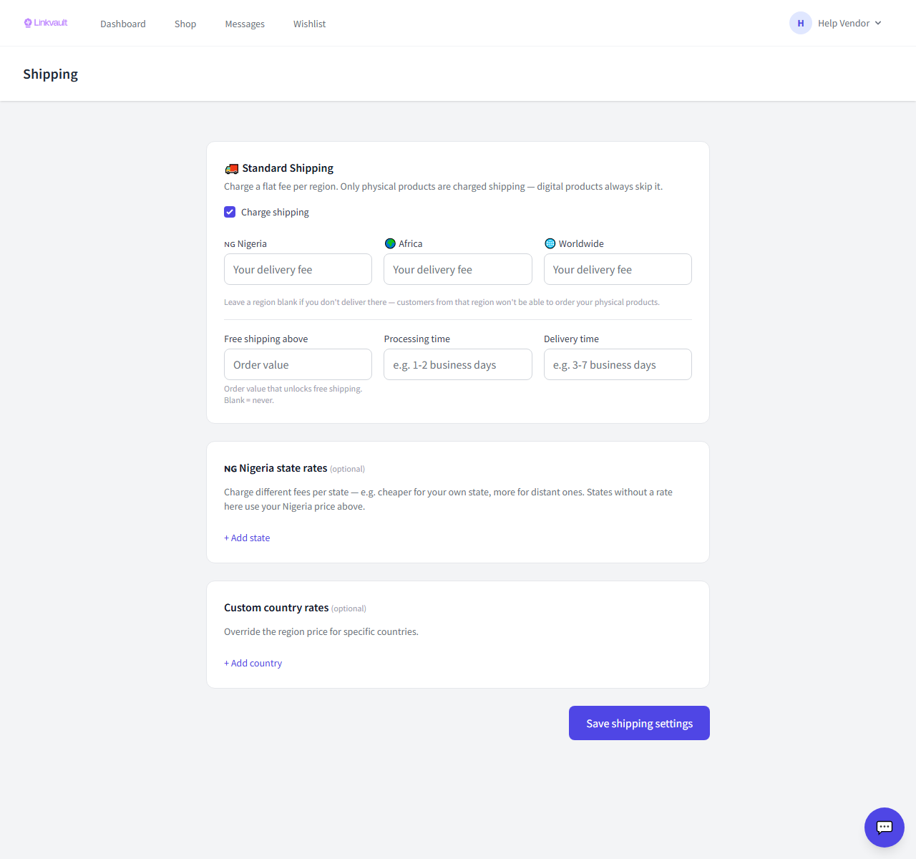Click the Worldwide globe icon

(x=550, y=243)
